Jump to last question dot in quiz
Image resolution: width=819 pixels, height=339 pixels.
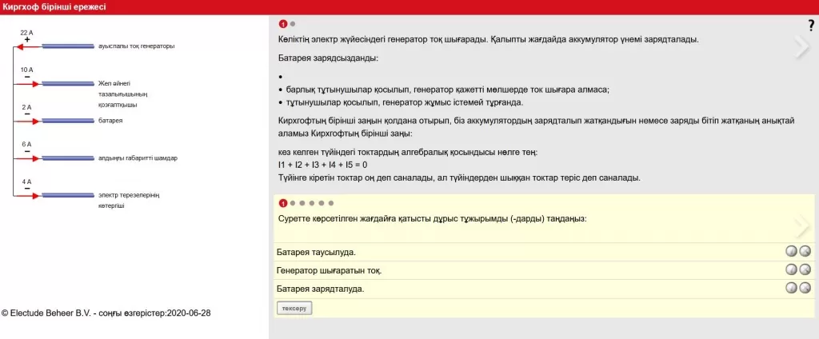coord(331,203)
